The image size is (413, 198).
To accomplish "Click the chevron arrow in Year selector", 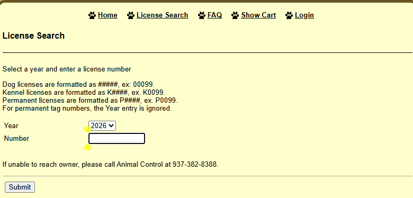I will pos(112,126).
